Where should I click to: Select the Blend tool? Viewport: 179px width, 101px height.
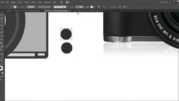2,50
